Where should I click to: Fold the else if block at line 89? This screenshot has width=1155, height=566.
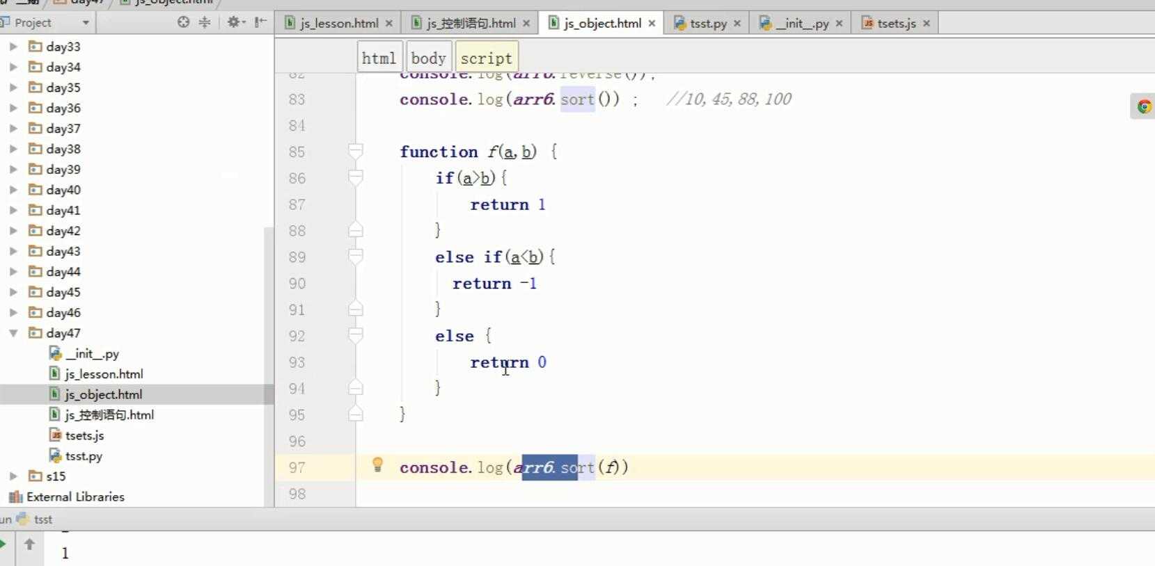[x=355, y=257]
